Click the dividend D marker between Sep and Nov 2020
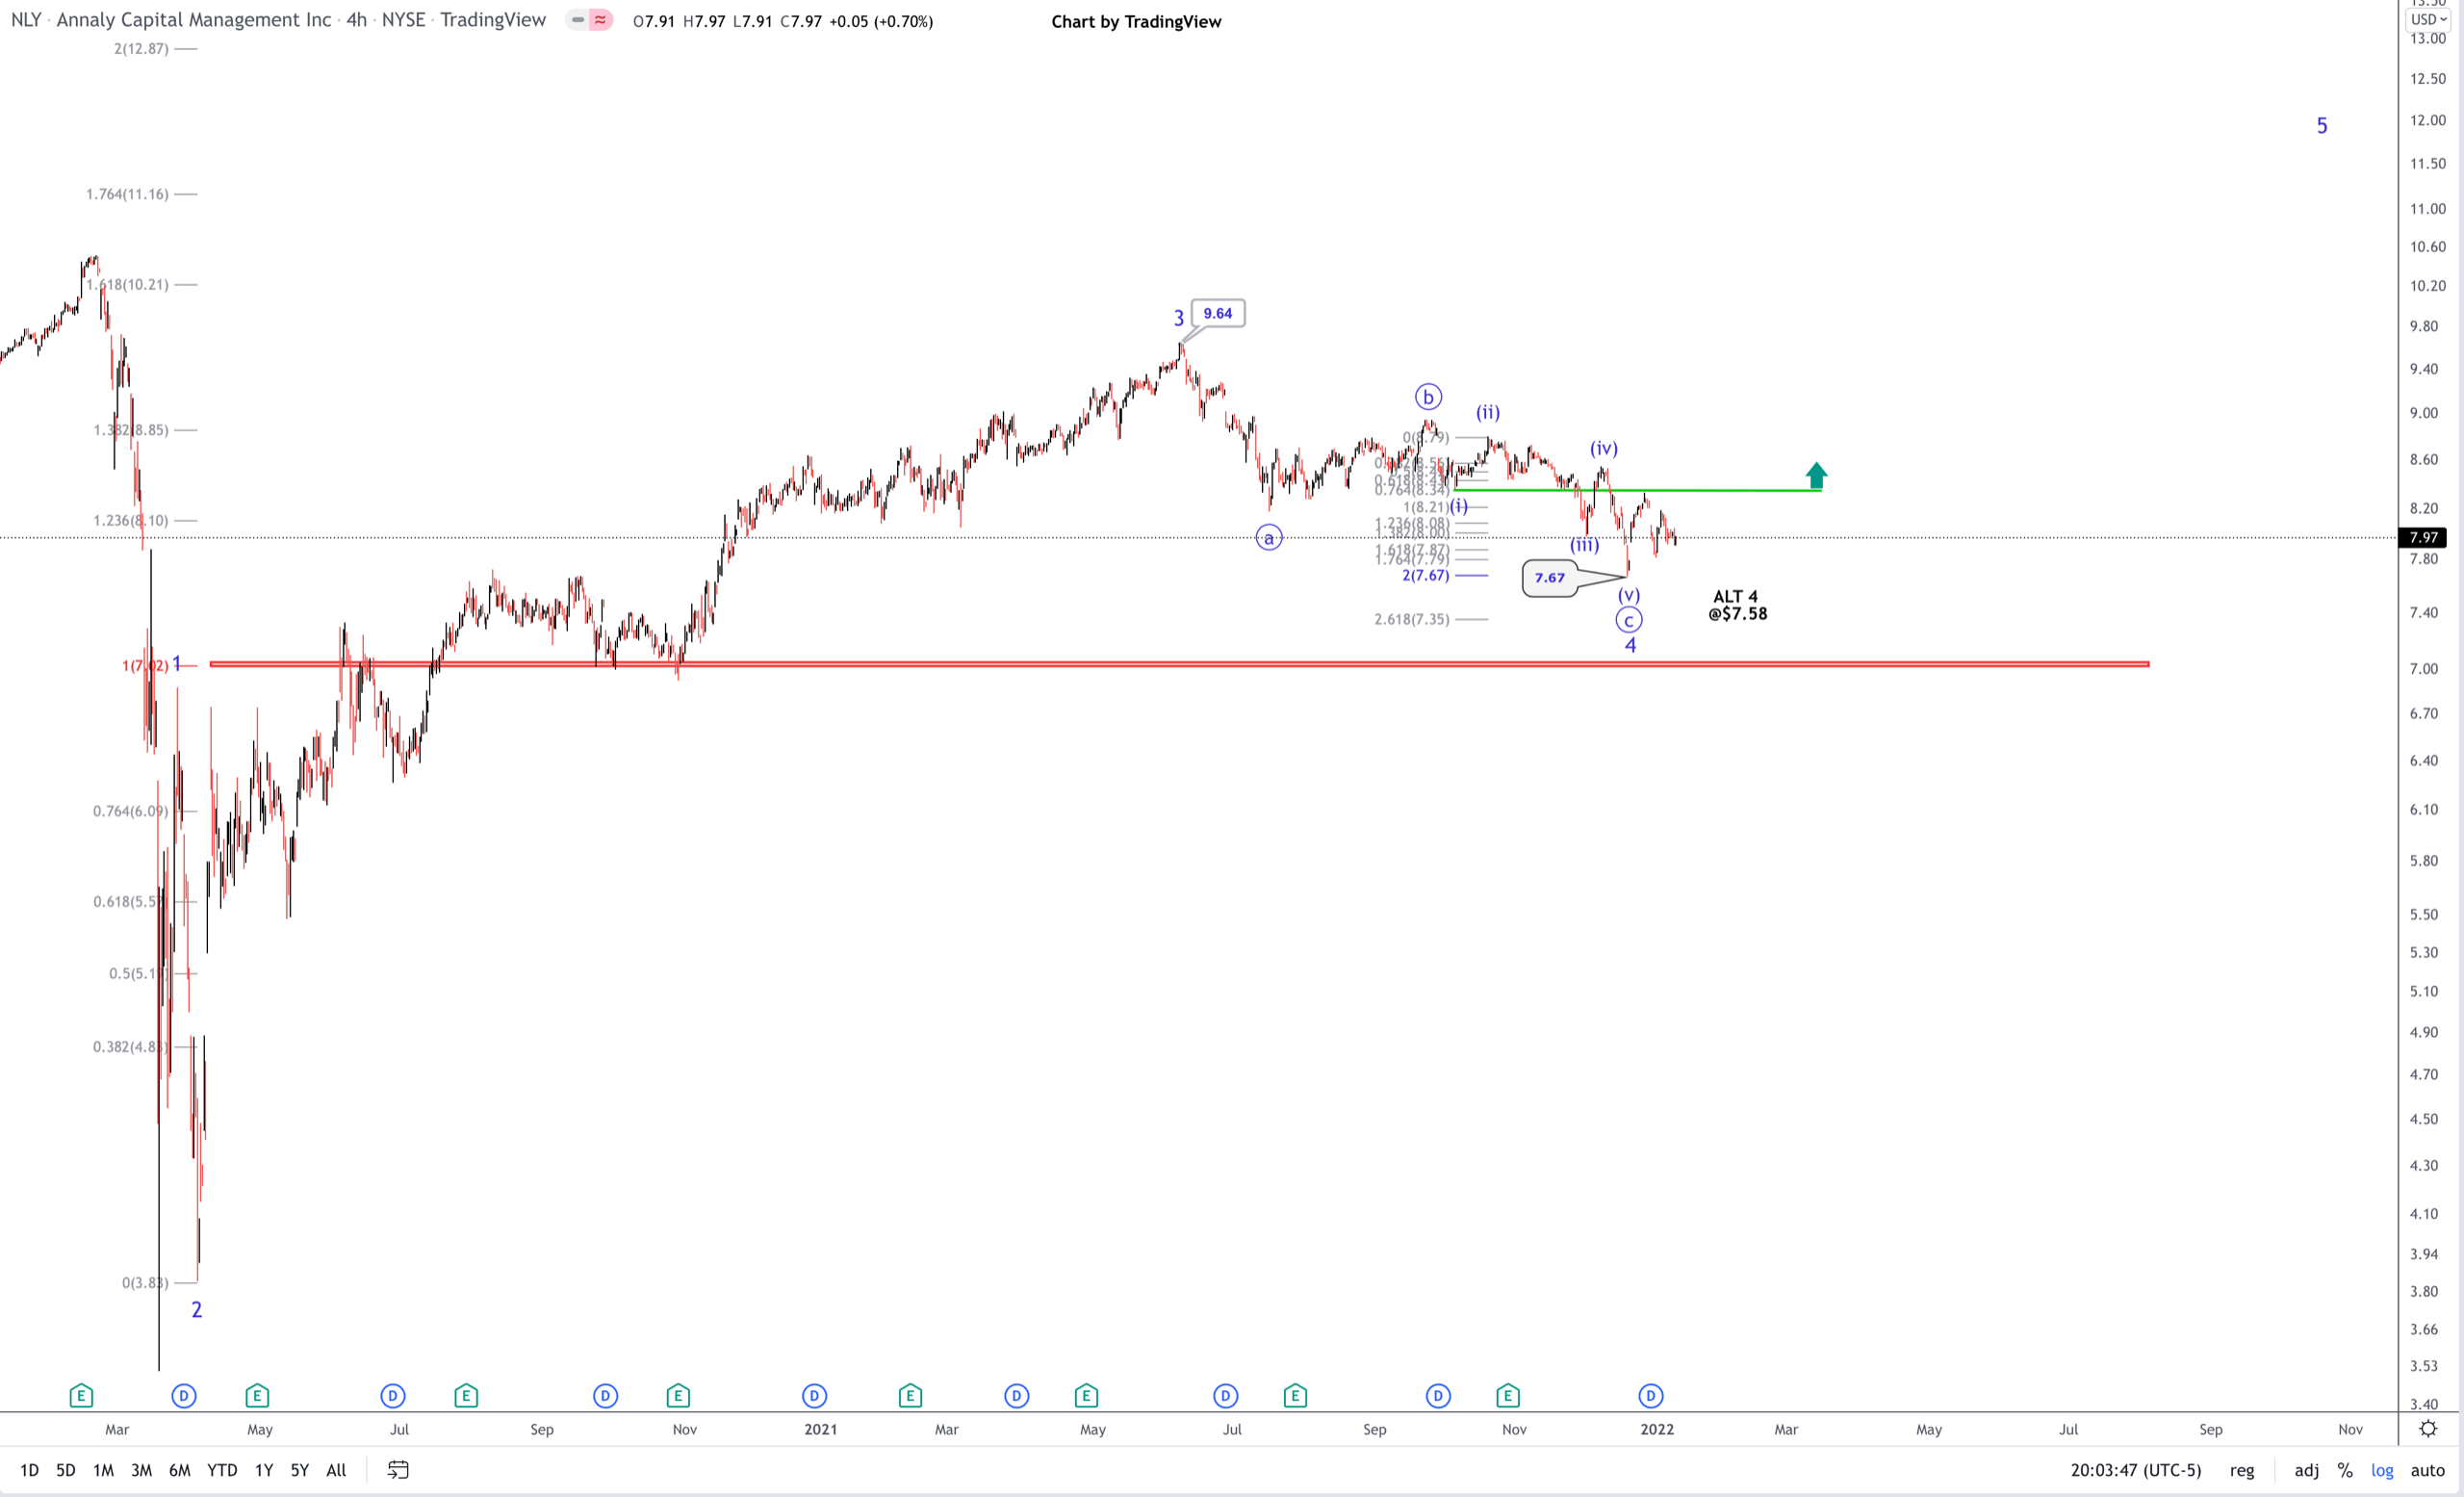This screenshot has height=1497, width=2464. click(x=605, y=1395)
